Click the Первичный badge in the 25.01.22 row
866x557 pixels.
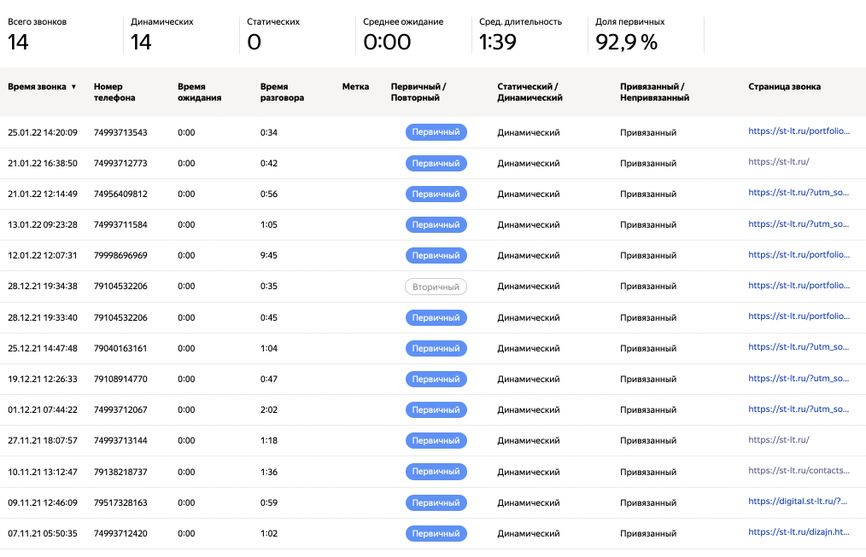(436, 132)
